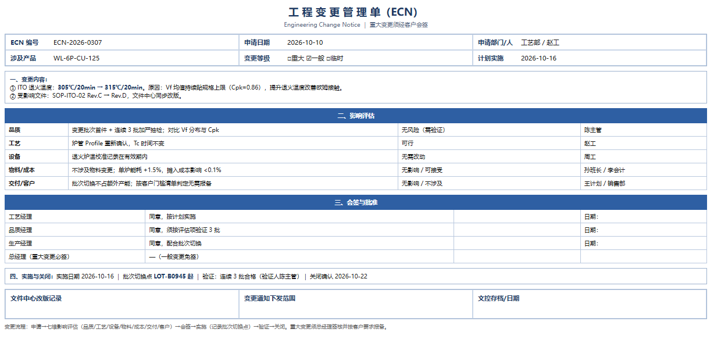This screenshot has height=343, width=721.
Task: Click the 文控存档/日期 box
Action: tap(590, 304)
